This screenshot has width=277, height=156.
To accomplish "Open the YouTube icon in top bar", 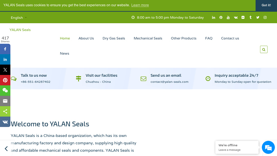I will coord(228,18).
